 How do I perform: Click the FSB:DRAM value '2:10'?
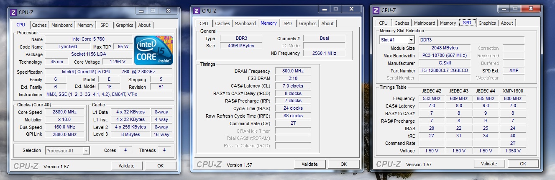(293, 79)
